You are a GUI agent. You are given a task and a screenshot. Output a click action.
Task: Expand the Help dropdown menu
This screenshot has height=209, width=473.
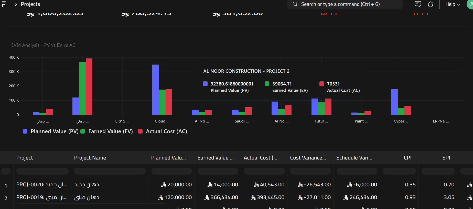[x=453, y=4]
